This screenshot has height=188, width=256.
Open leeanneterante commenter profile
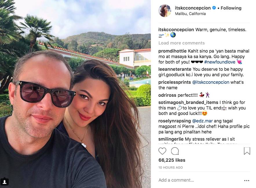point(175,69)
